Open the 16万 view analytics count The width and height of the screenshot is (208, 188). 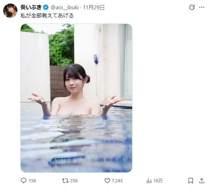coord(158,181)
